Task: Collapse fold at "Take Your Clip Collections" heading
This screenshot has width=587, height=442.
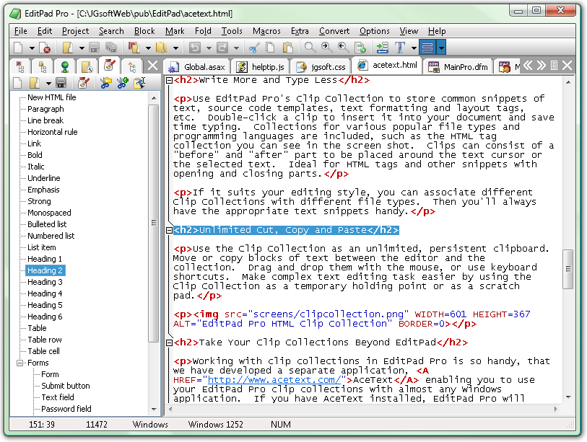Action: tap(169, 342)
